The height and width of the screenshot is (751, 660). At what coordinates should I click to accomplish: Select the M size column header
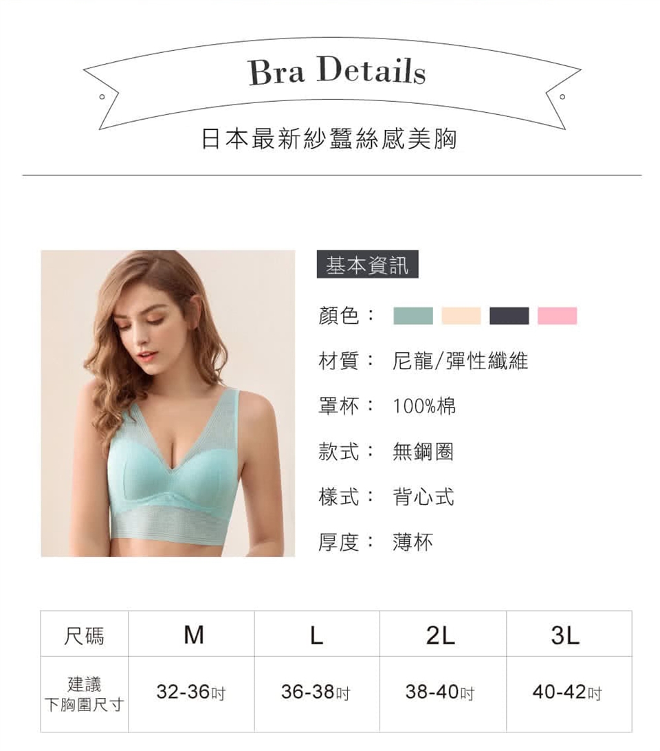(192, 633)
